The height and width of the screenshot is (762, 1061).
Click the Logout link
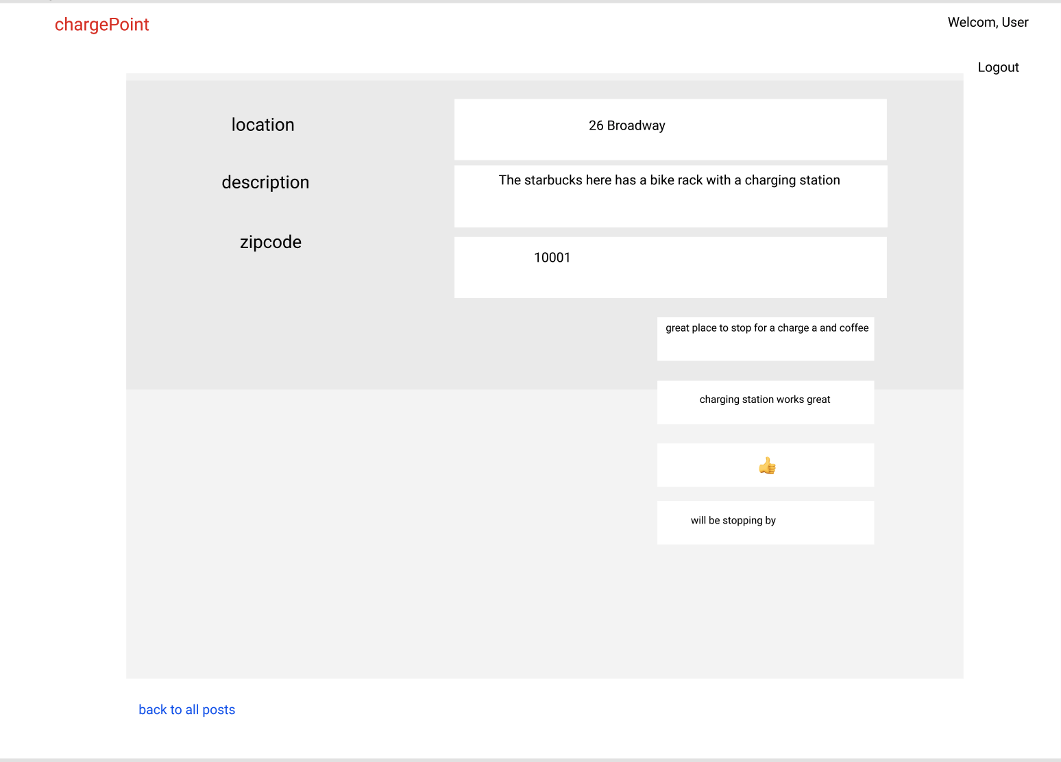pos(998,67)
